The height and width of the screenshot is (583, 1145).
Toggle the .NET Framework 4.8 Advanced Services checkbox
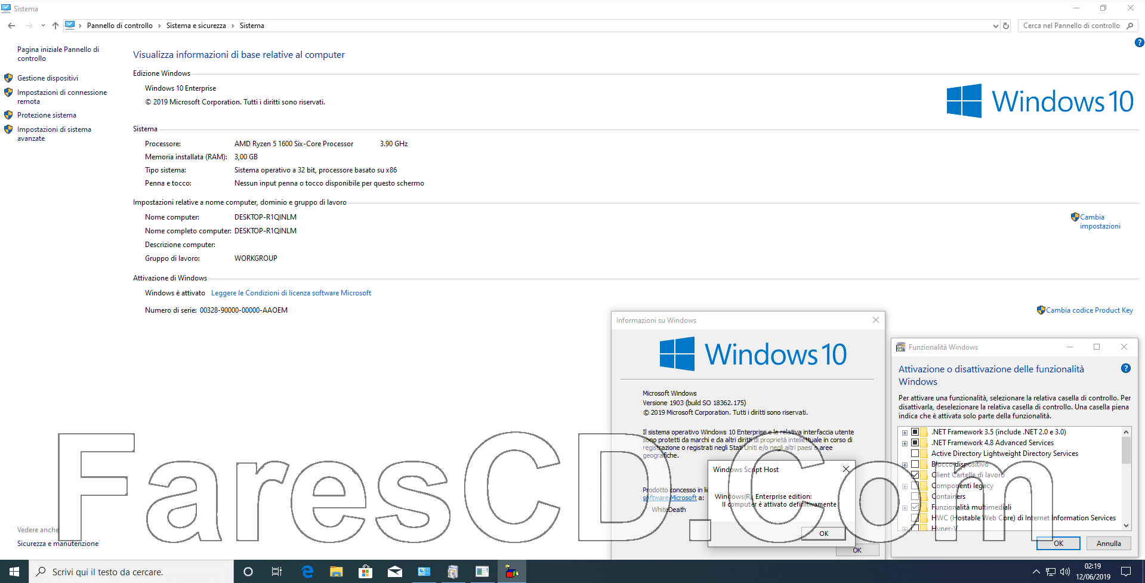click(x=915, y=443)
